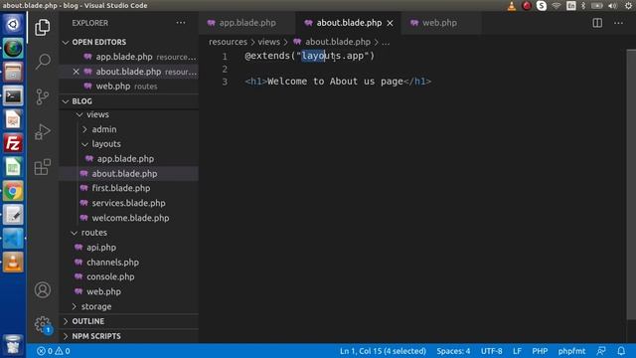Open app.blade.php from Open Editors list
The width and height of the screenshot is (636, 358).
[x=129, y=57]
